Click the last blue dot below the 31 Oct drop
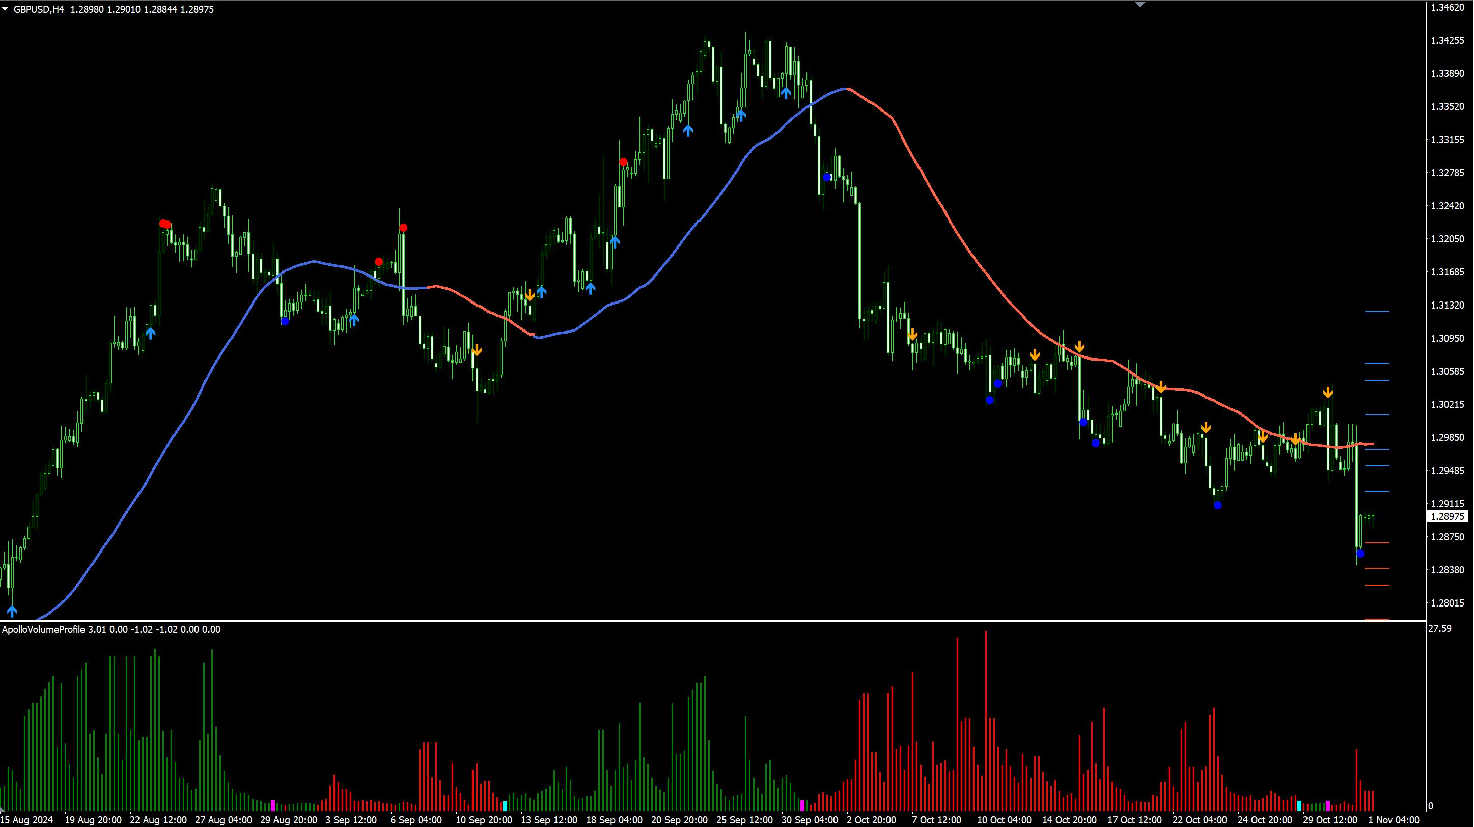This screenshot has width=1474, height=827. 1360,554
